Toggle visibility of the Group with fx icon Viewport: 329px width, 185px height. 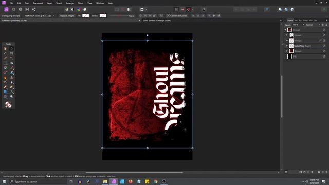(324, 41)
